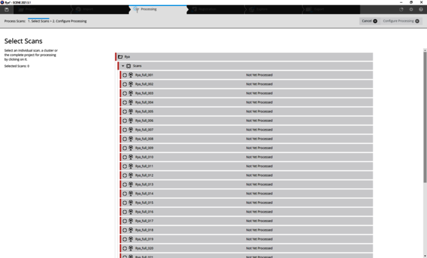Click the activity indicator icon beside settings

[401, 9]
